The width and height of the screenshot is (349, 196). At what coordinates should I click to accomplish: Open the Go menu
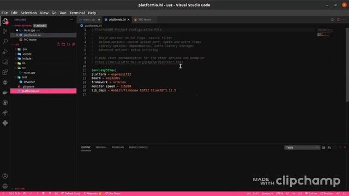point(54,13)
